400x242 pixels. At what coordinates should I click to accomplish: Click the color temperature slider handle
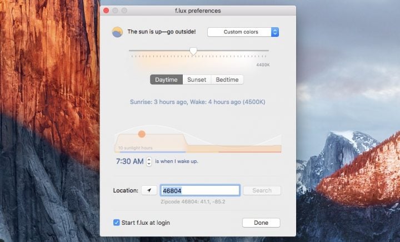click(x=193, y=51)
